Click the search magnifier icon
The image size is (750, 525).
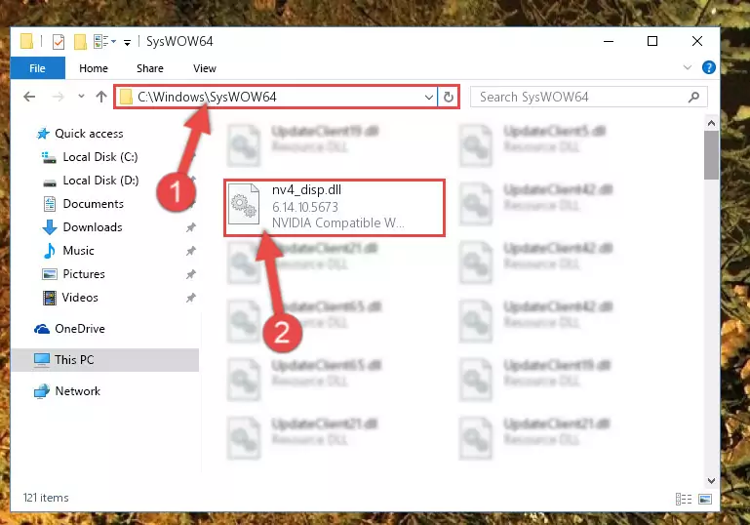tap(693, 98)
